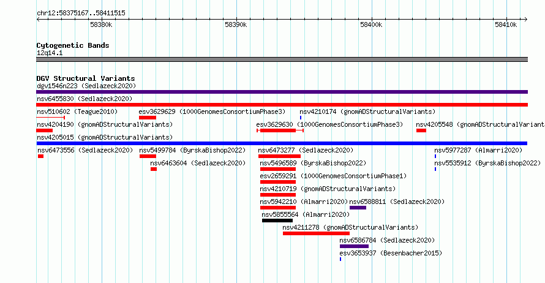Open variant nsv510602 (Teague2010)
Image resolution: width=545 pixels, height=283 pixels.
coord(77,111)
